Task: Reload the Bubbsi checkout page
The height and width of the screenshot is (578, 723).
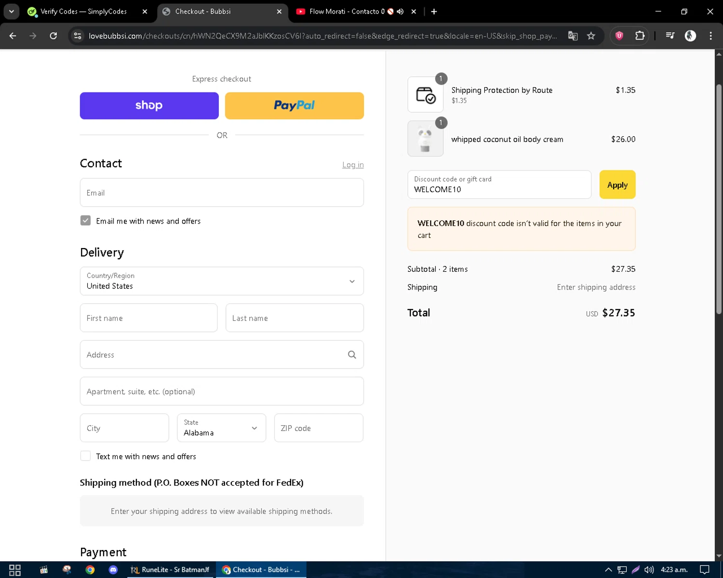Action: coord(54,36)
